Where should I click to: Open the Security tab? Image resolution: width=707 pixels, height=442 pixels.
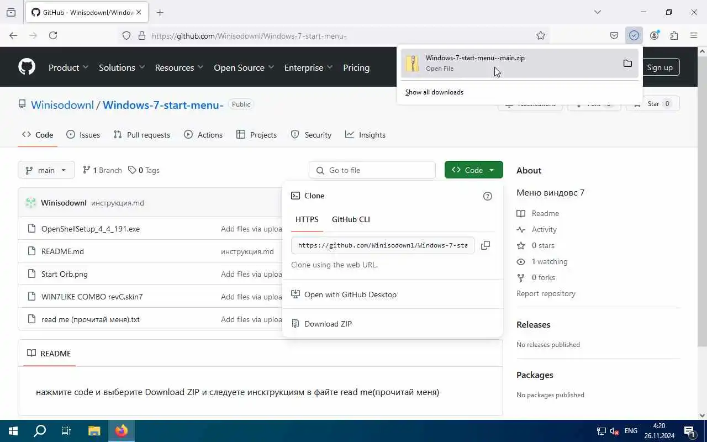point(311,135)
